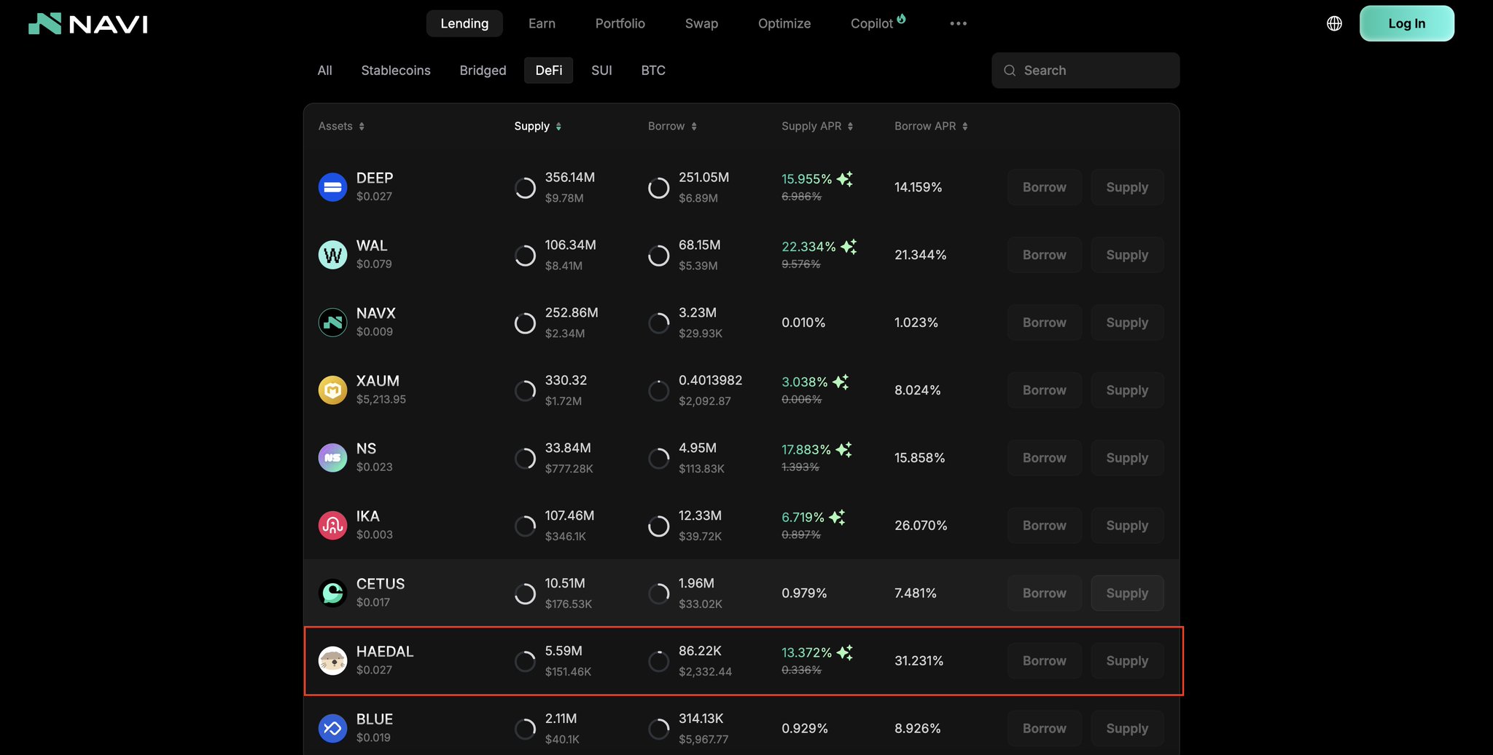The width and height of the screenshot is (1493, 755).
Task: Click the WAL token icon
Action: coord(332,255)
